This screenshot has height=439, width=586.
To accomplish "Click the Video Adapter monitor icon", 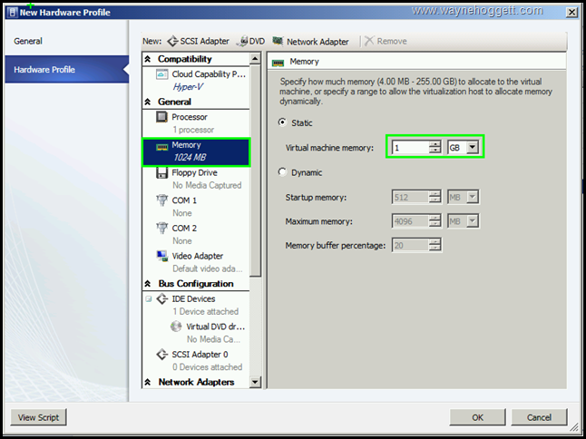I will tap(161, 256).
